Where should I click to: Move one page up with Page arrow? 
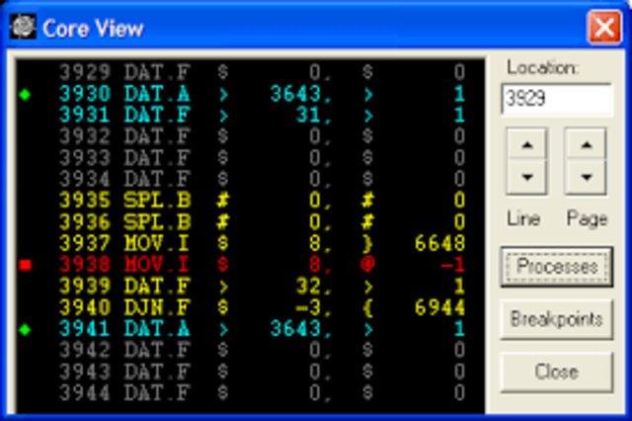pos(586,145)
